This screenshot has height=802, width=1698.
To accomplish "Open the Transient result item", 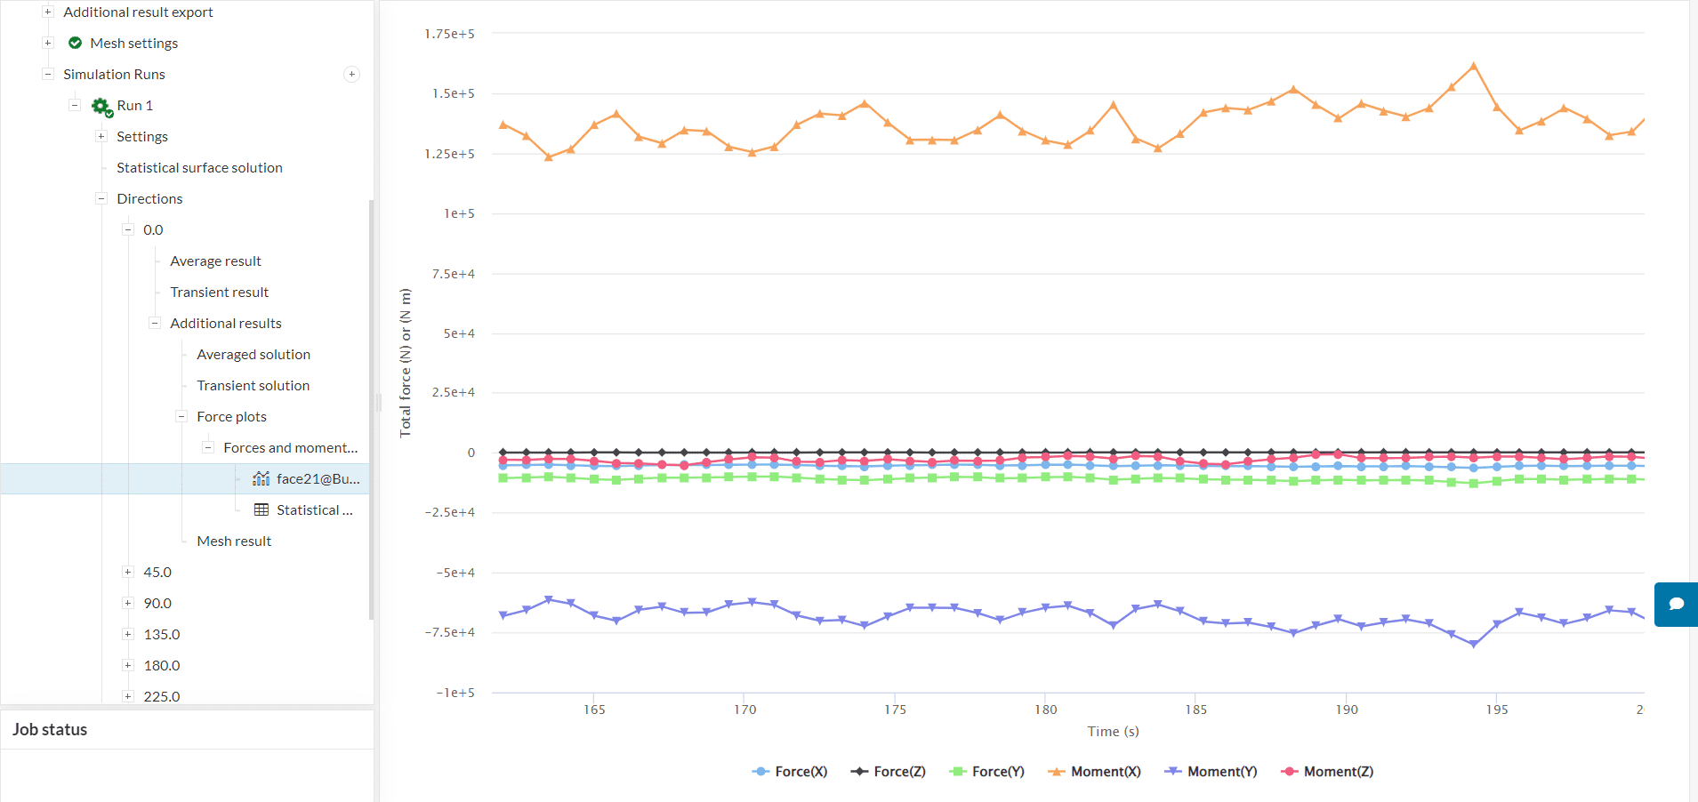I will (x=219, y=293).
